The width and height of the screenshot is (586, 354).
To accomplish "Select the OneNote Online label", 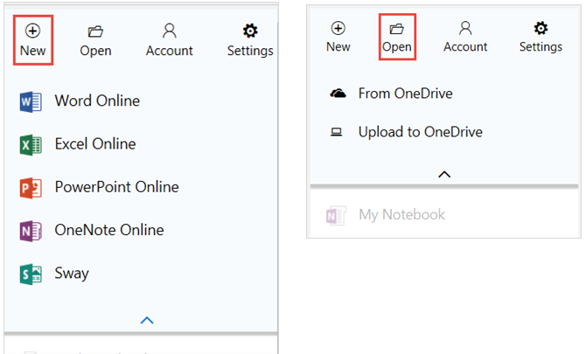I will click(x=109, y=230).
